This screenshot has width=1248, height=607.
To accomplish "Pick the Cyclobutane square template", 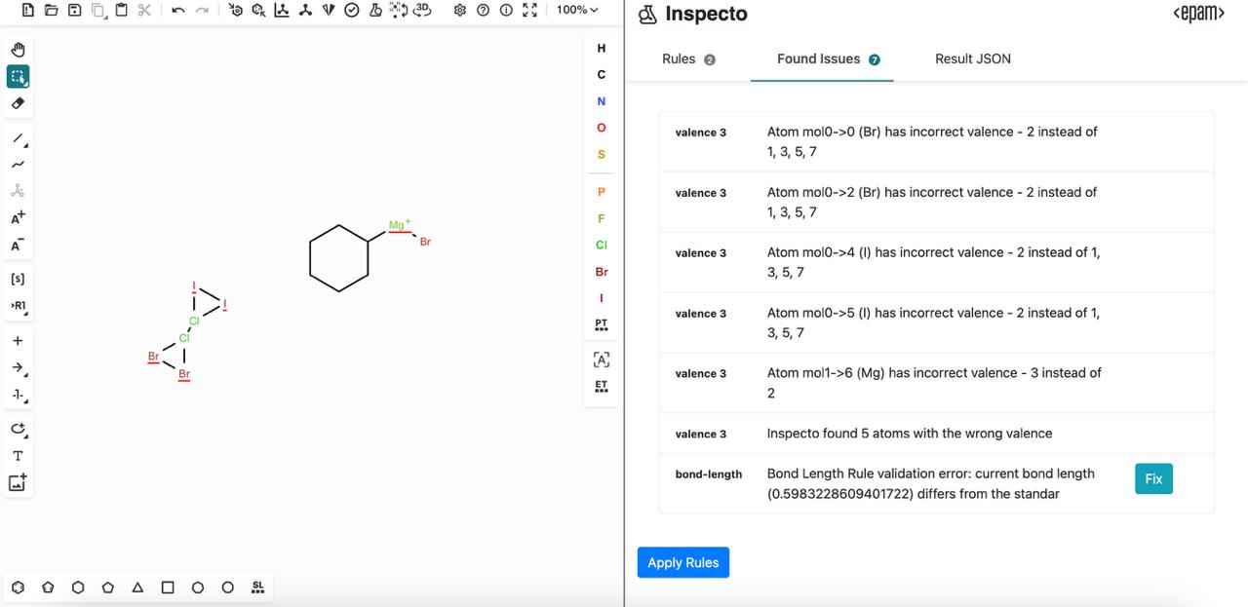I will click(168, 588).
